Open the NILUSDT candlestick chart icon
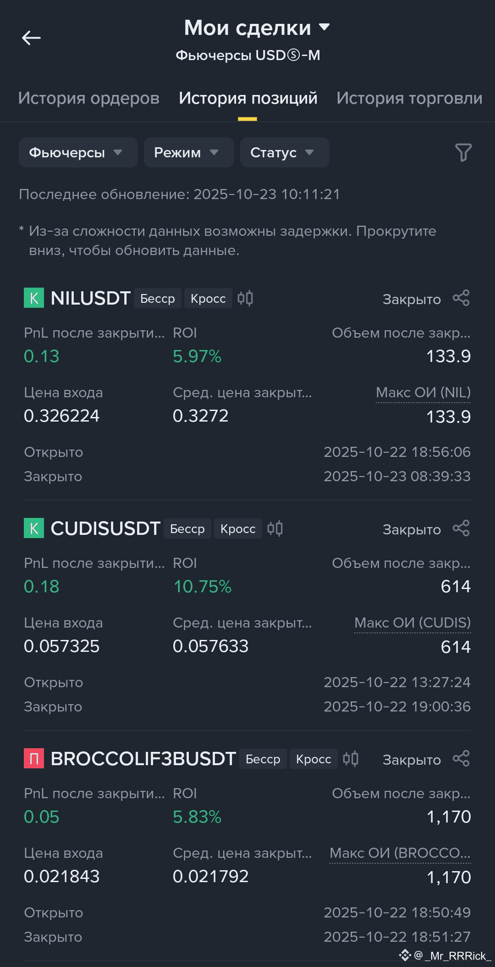The width and height of the screenshot is (495, 967). [245, 298]
